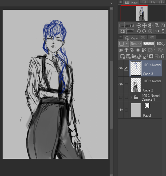This screenshot has width=166, height=176.
Task: Flip the canvas vertically
Action: (163, 31)
